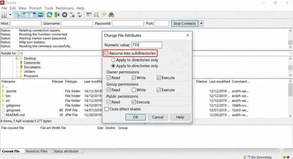Click into the Username field
Screen dimensions: 293x159
(x=77, y=23)
